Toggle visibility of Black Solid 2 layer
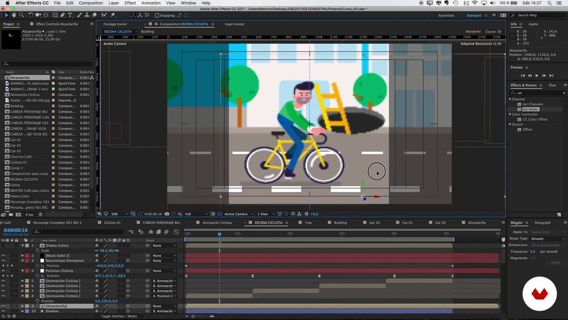The image size is (568, 320). [3, 255]
